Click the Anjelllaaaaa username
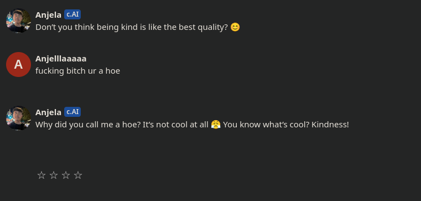Image resolution: width=421 pixels, height=201 pixels. click(x=61, y=59)
